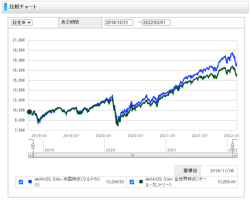Click the horizontal scrollbar thumb grip
Screen dimensions: 251x200
click(132, 155)
